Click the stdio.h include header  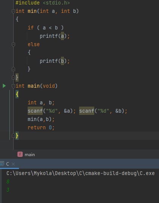coord(56,3)
